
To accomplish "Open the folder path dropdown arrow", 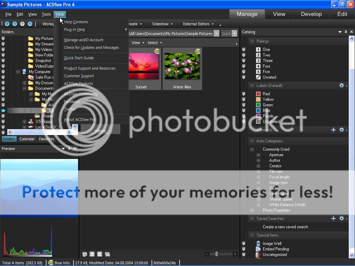I will click(216, 34).
